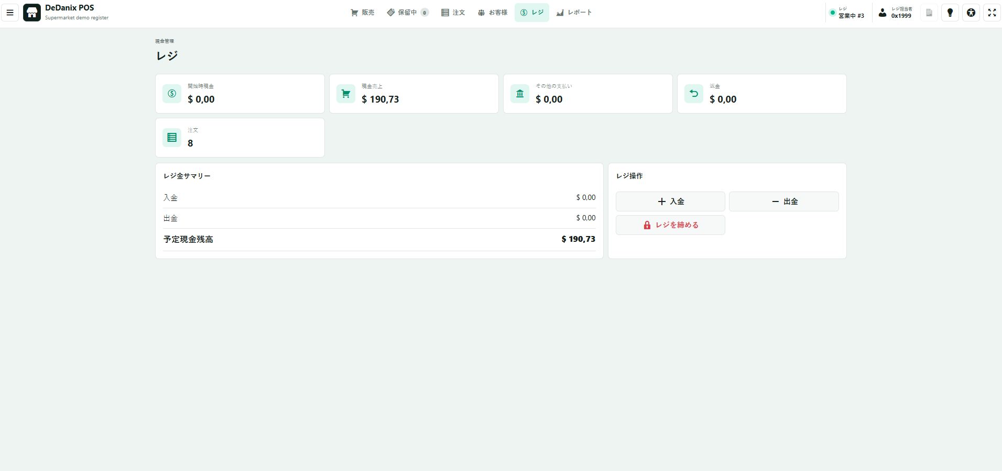Go to the 販売 sales tab
This screenshot has width=1002, height=471.
[362, 13]
